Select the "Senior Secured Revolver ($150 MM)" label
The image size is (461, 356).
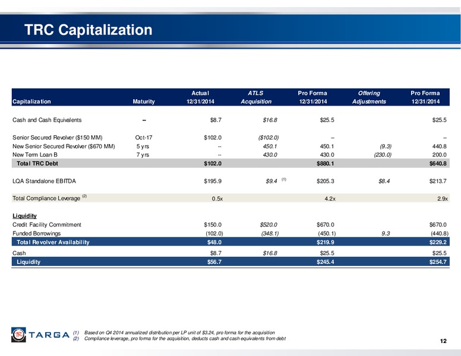pyautogui.click(x=58, y=138)
